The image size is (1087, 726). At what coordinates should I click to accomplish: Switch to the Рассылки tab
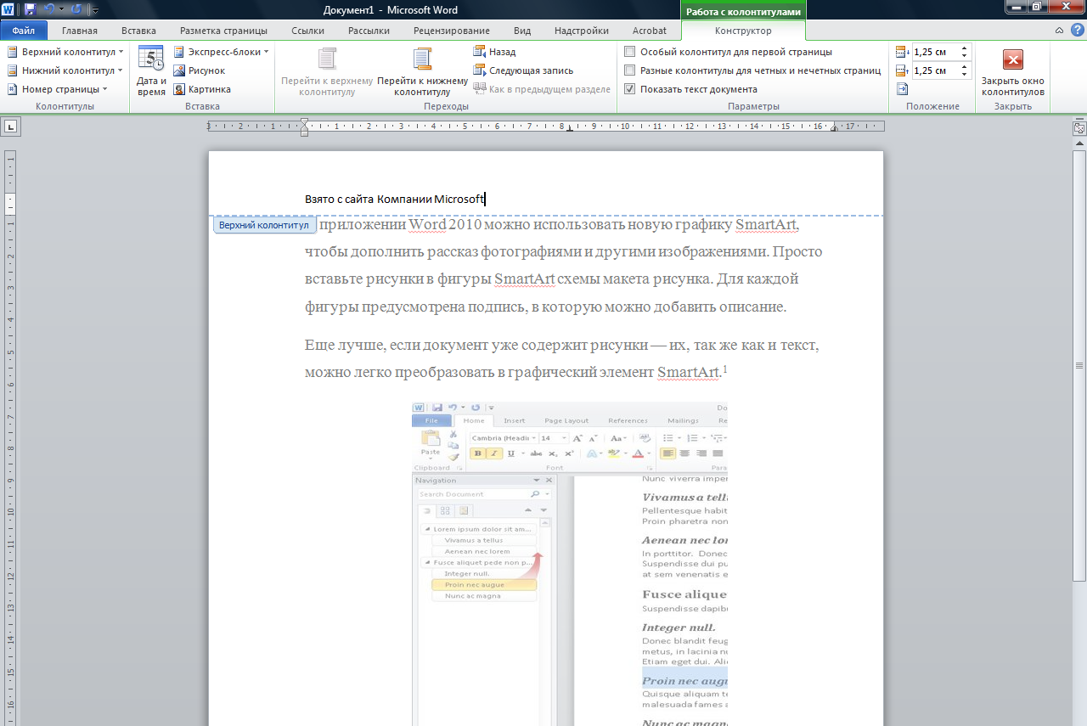click(x=369, y=31)
